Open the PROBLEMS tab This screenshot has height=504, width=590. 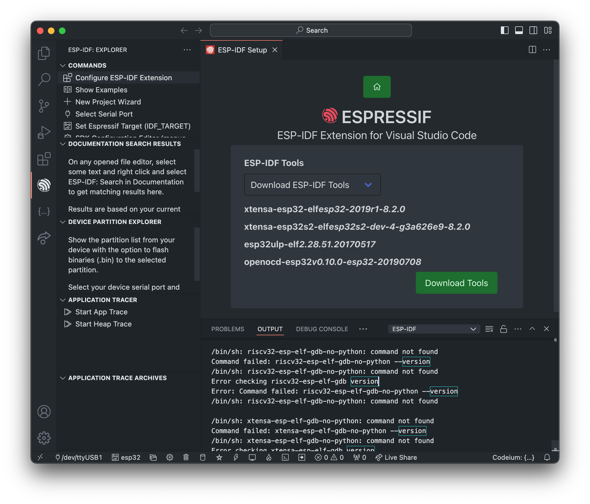228,329
